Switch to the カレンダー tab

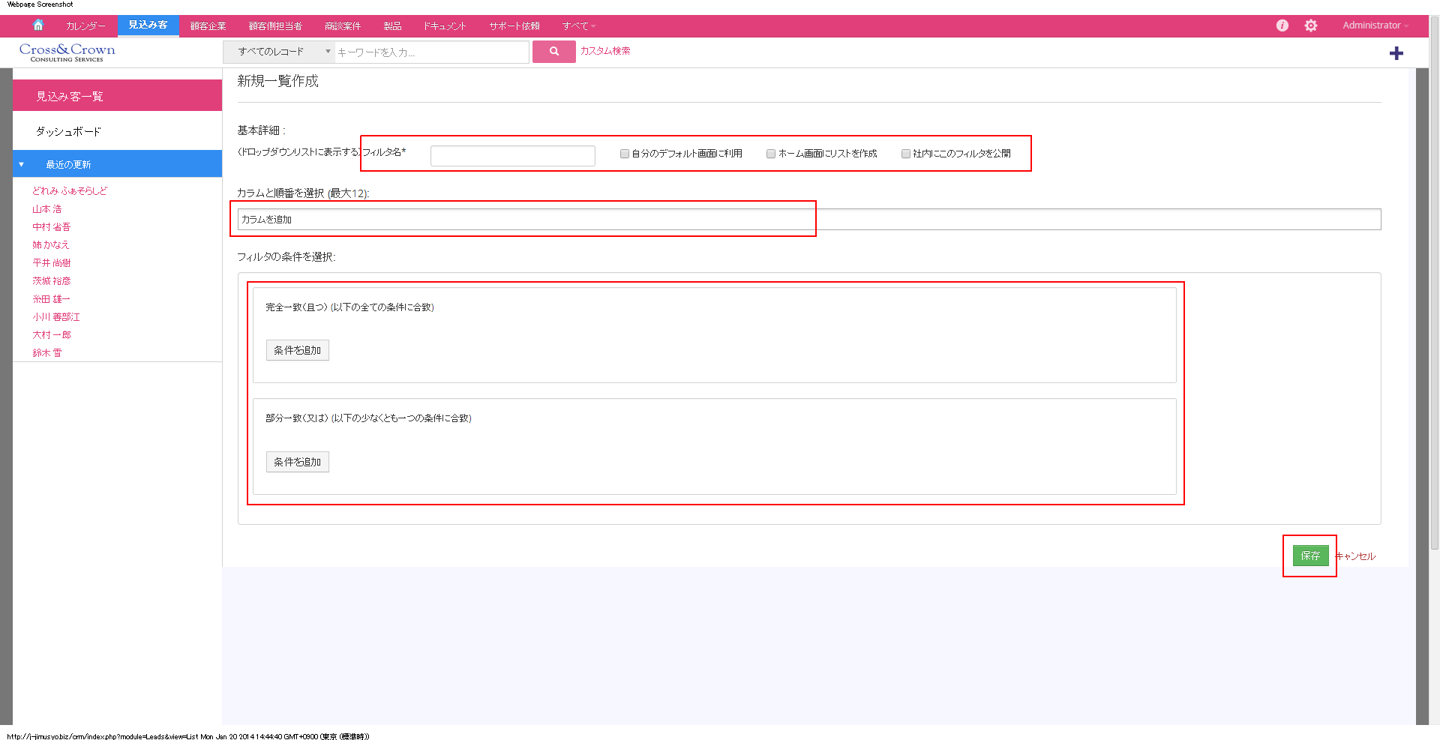point(85,26)
